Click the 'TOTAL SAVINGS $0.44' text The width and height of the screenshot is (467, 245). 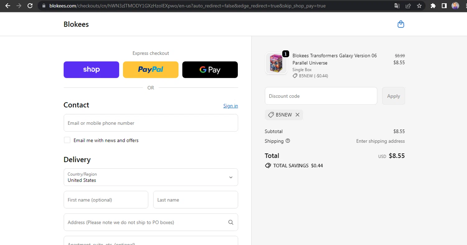pos(298,166)
